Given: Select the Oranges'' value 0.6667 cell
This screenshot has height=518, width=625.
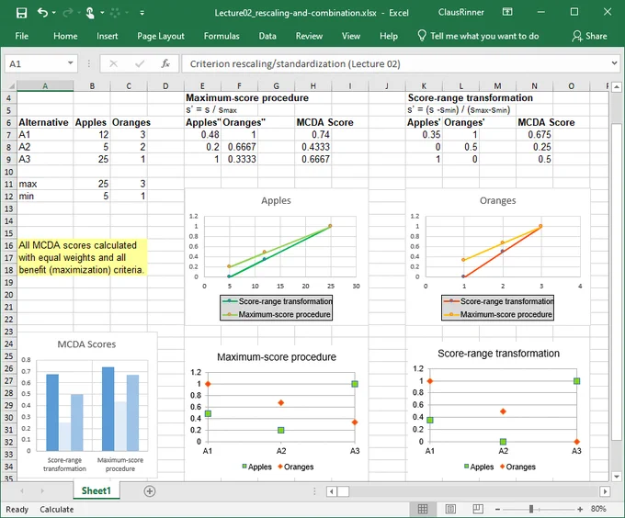Looking at the screenshot, I should 239,147.
